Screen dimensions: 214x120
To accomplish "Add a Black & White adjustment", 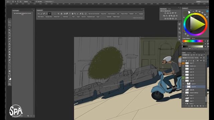I will [x=169, y=16].
